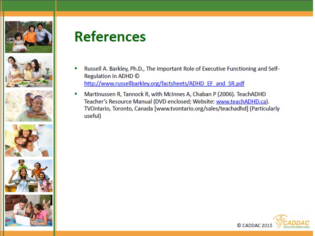Select the family with laptop on floor photo
Image resolution: width=315 pixels, height=236 pixels.
[29, 210]
